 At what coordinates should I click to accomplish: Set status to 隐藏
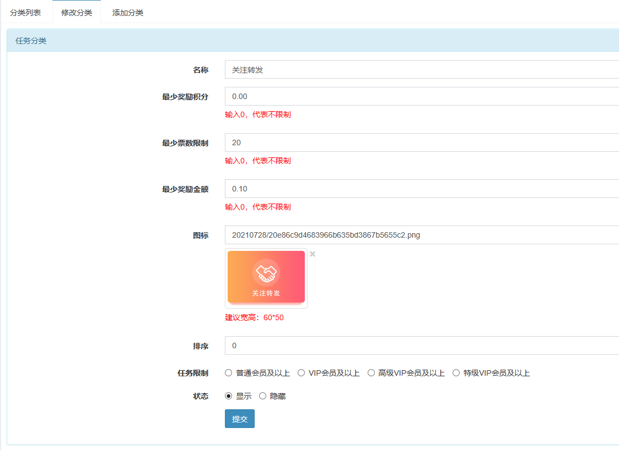(263, 396)
